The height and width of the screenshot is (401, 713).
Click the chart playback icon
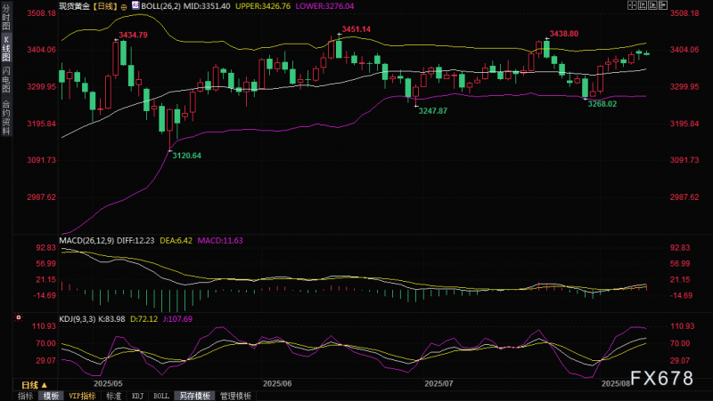652,5
